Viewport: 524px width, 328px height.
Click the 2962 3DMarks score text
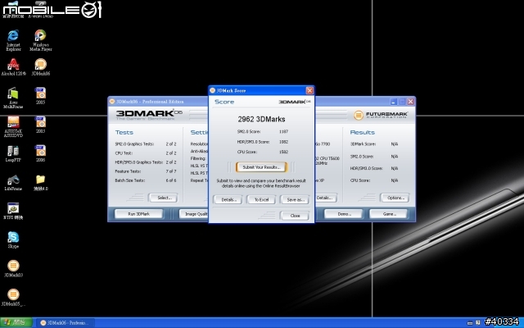click(261, 119)
